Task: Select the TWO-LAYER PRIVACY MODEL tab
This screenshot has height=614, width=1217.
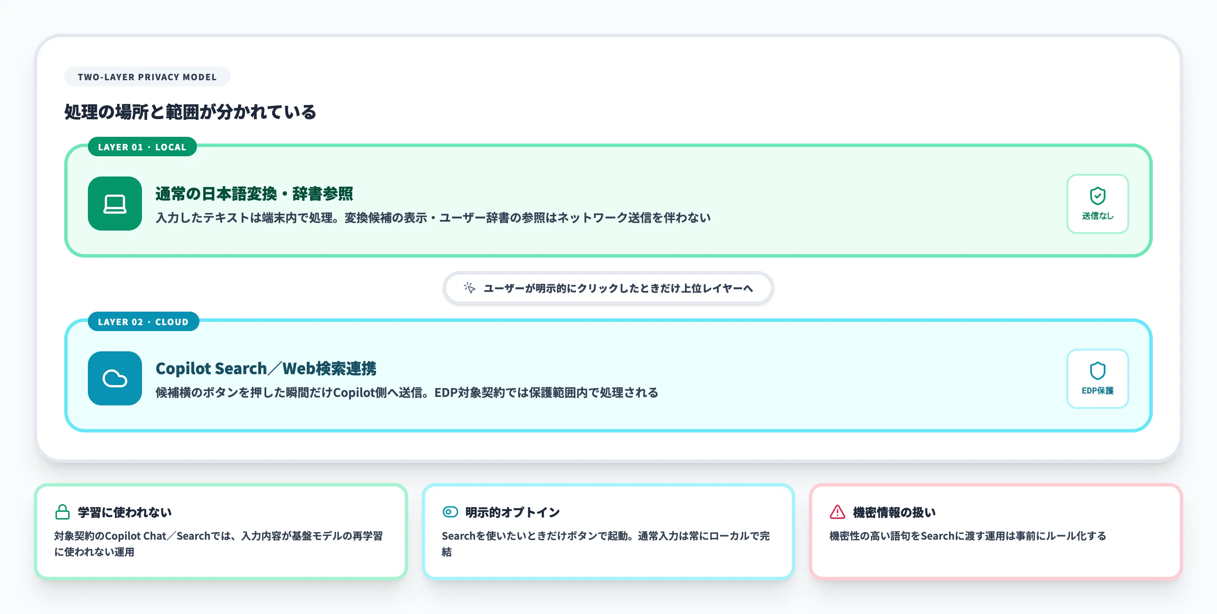Action: (x=147, y=76)
